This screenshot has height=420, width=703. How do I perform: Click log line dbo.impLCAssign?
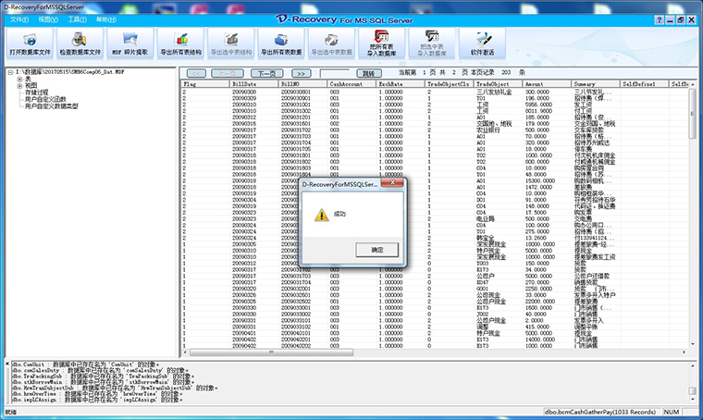(x=98, y=400)
